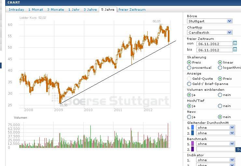Select the 'logarithmisch' scaling option
Screen dimensions: 241x166
pyautogui.click(x=220, y=68)
